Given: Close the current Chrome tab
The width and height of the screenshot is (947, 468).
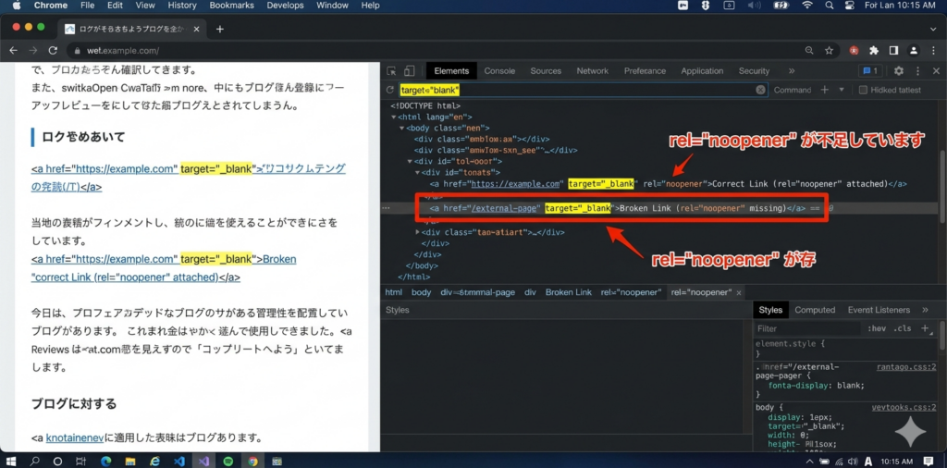Looking at the screenshot, I should coord(196,29).
